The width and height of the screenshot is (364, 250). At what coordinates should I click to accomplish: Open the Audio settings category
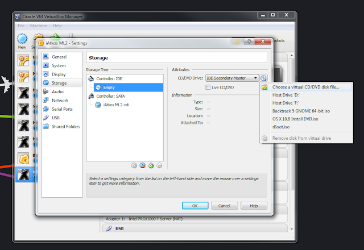62,91
